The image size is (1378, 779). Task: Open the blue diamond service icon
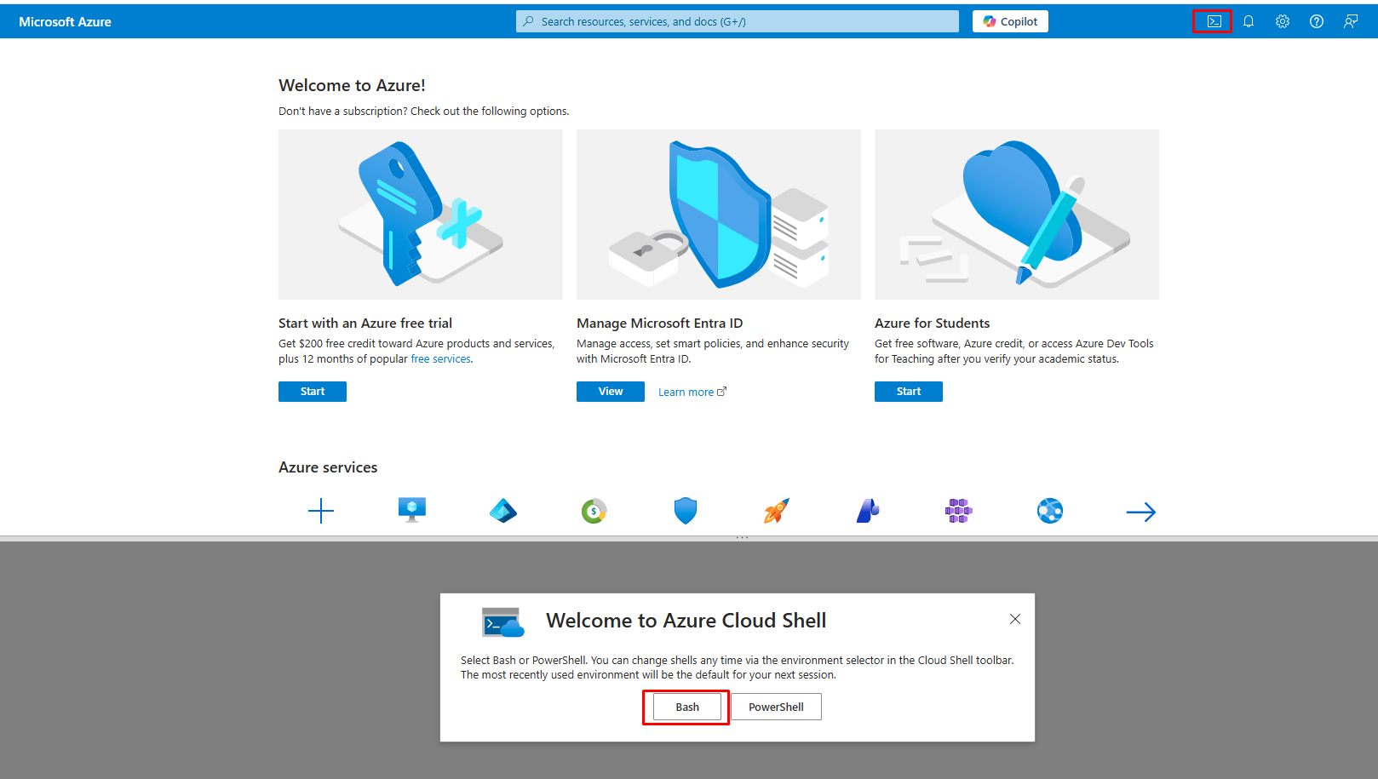point(503,511)
